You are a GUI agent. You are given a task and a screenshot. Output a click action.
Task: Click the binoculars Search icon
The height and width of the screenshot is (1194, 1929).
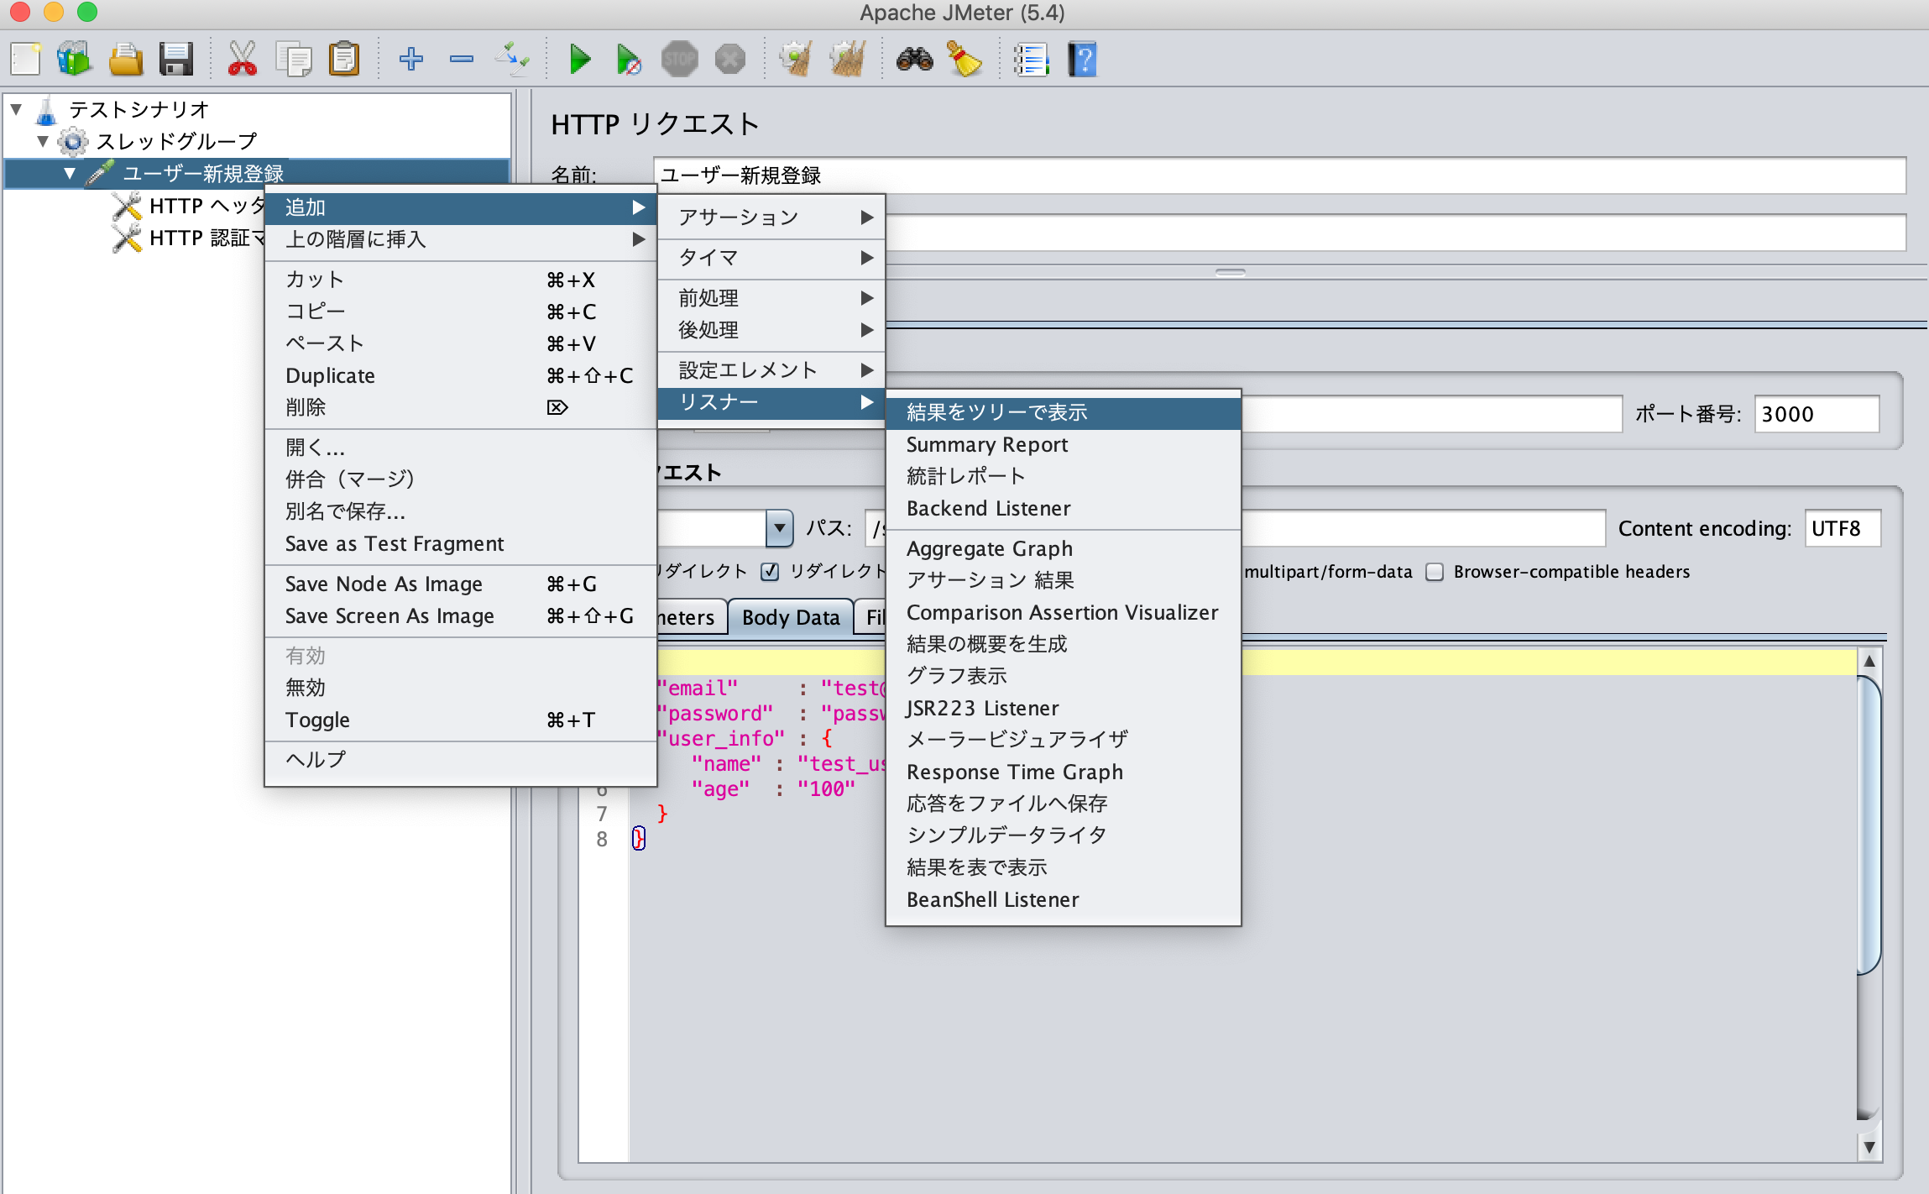click(914, 60)
